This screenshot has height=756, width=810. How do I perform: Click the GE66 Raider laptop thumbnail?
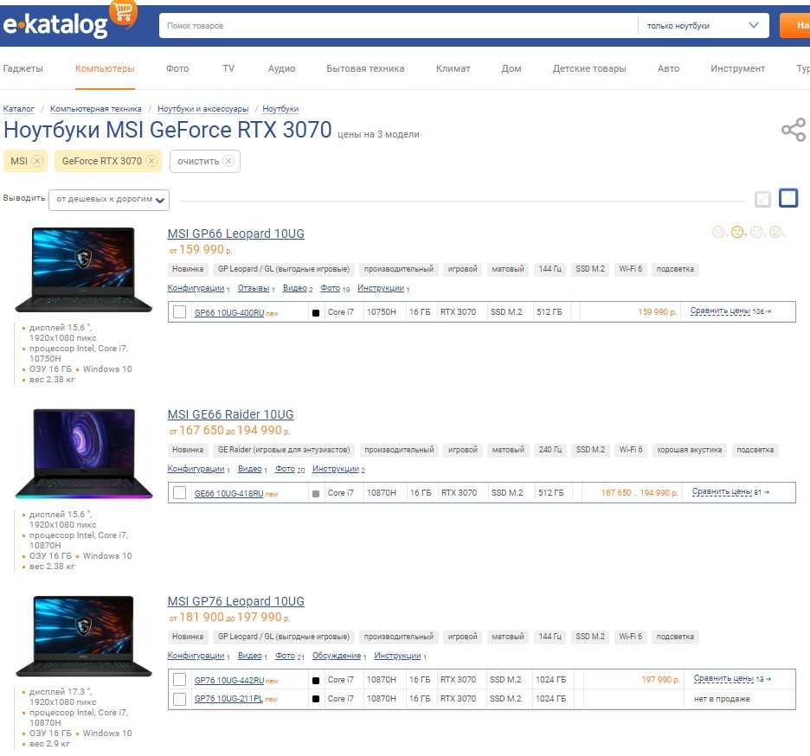click(x=84, y=453)
